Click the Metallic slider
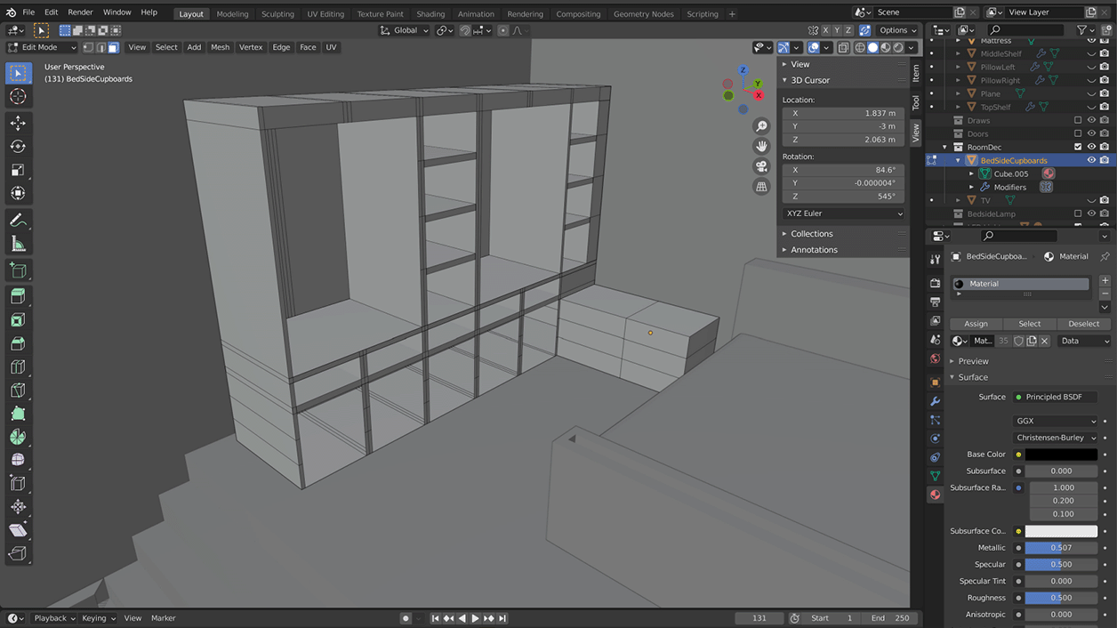The width and height of the screenshot is (1117, 628). [x=1060, y=548]
